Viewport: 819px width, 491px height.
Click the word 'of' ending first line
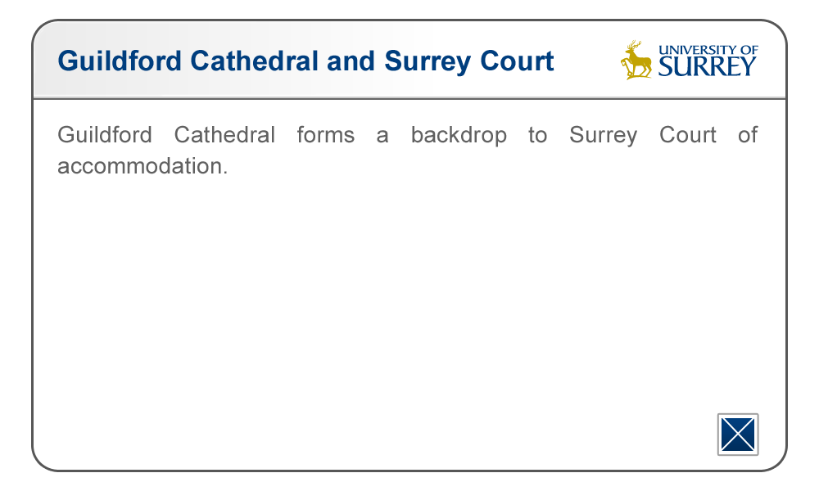pyautogui.click(x=748, y=135)
